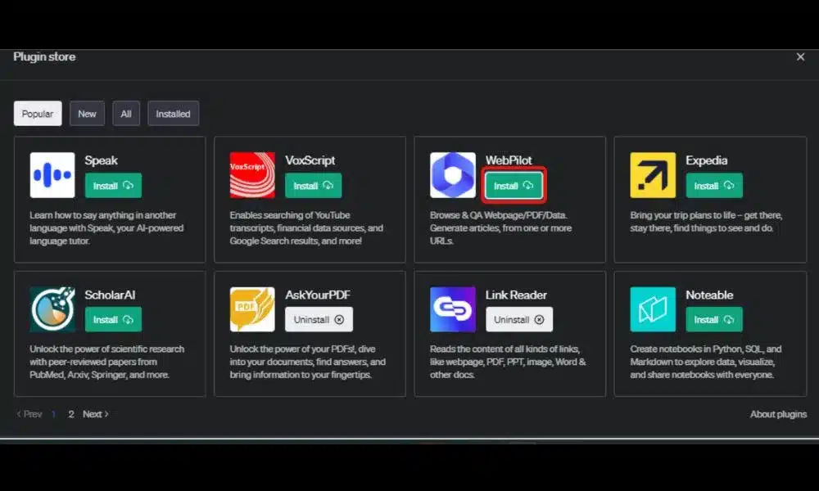Click the AskYourPDF description about your PDFs

[308, 362]
